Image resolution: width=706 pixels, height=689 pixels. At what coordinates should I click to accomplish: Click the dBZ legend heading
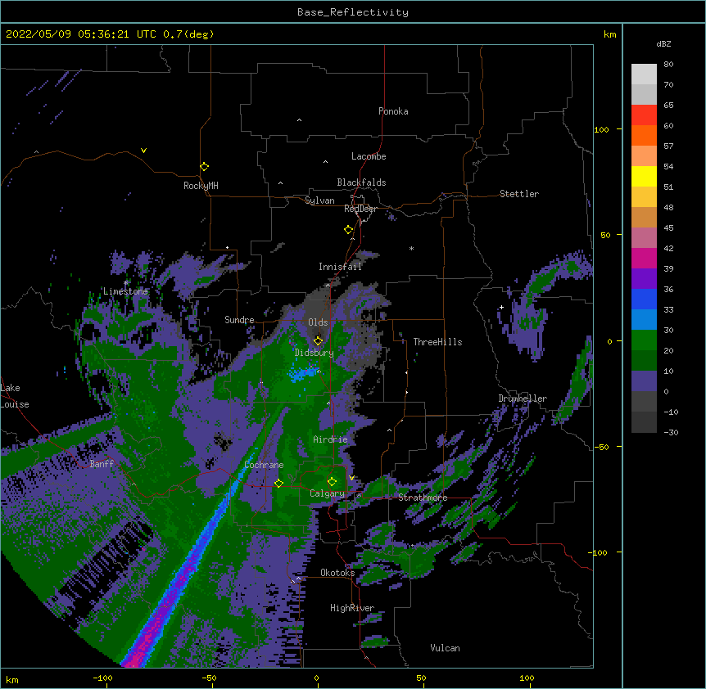663,43
